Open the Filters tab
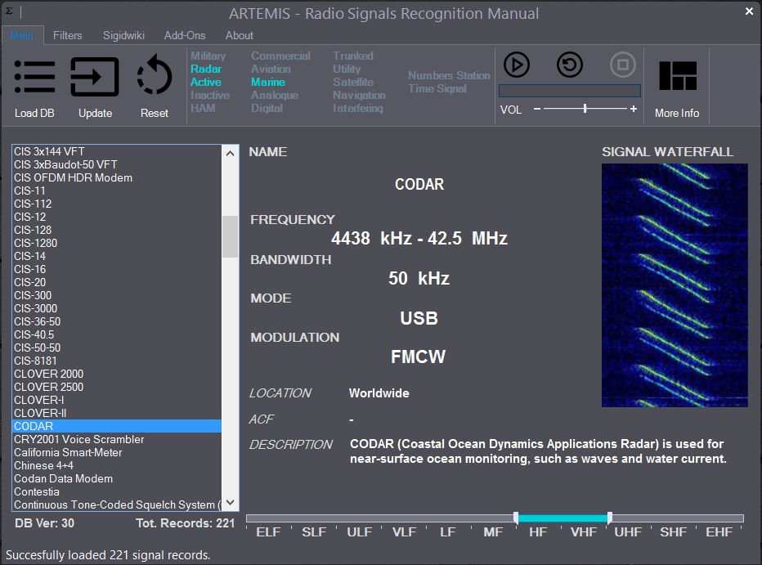The height and width of the screenshot is (565, 762). [68, 36]
